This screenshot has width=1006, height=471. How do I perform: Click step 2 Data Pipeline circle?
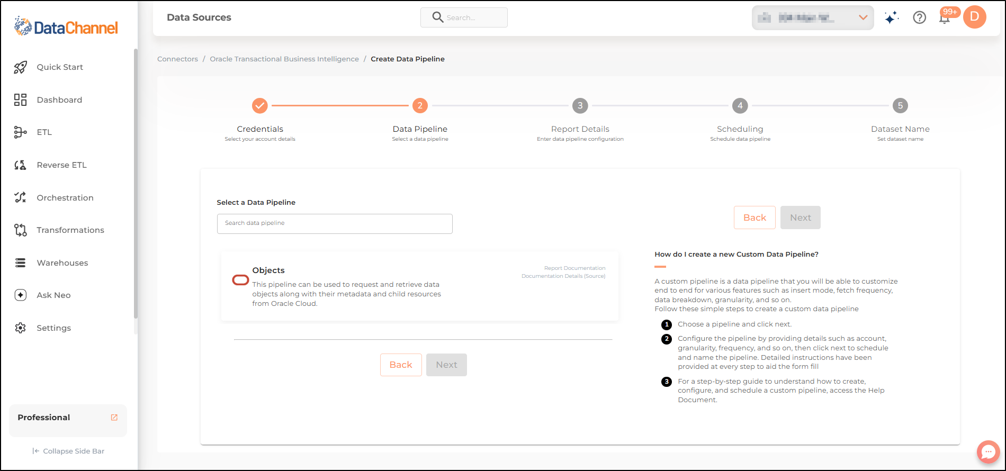420,106
